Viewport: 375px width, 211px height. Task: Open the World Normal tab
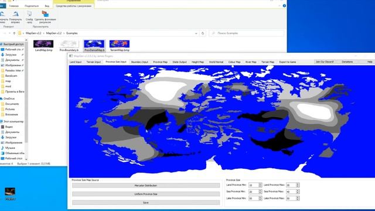[x=216, y=62]
